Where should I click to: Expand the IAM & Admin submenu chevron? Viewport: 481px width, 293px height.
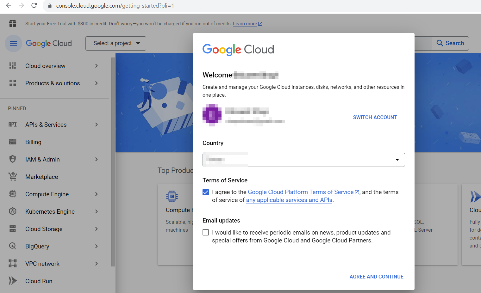[97, 159]
